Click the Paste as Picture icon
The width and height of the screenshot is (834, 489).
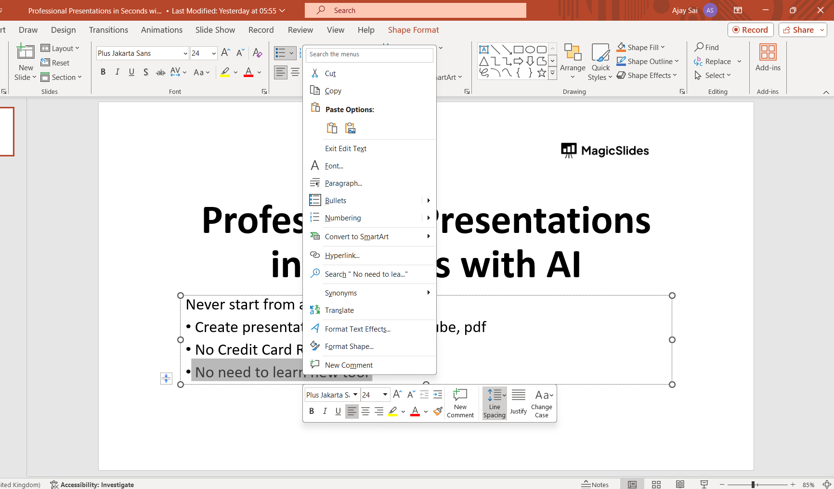coord(351,128)
